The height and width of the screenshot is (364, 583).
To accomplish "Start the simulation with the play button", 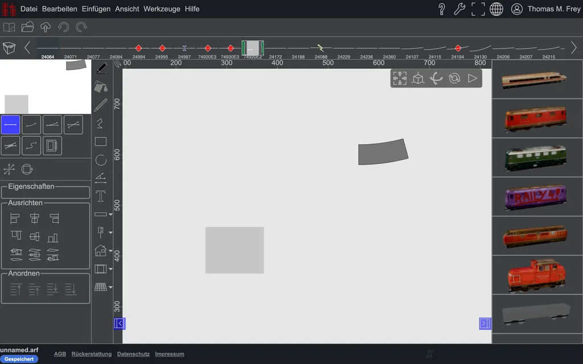I will (x=473, y=78).
